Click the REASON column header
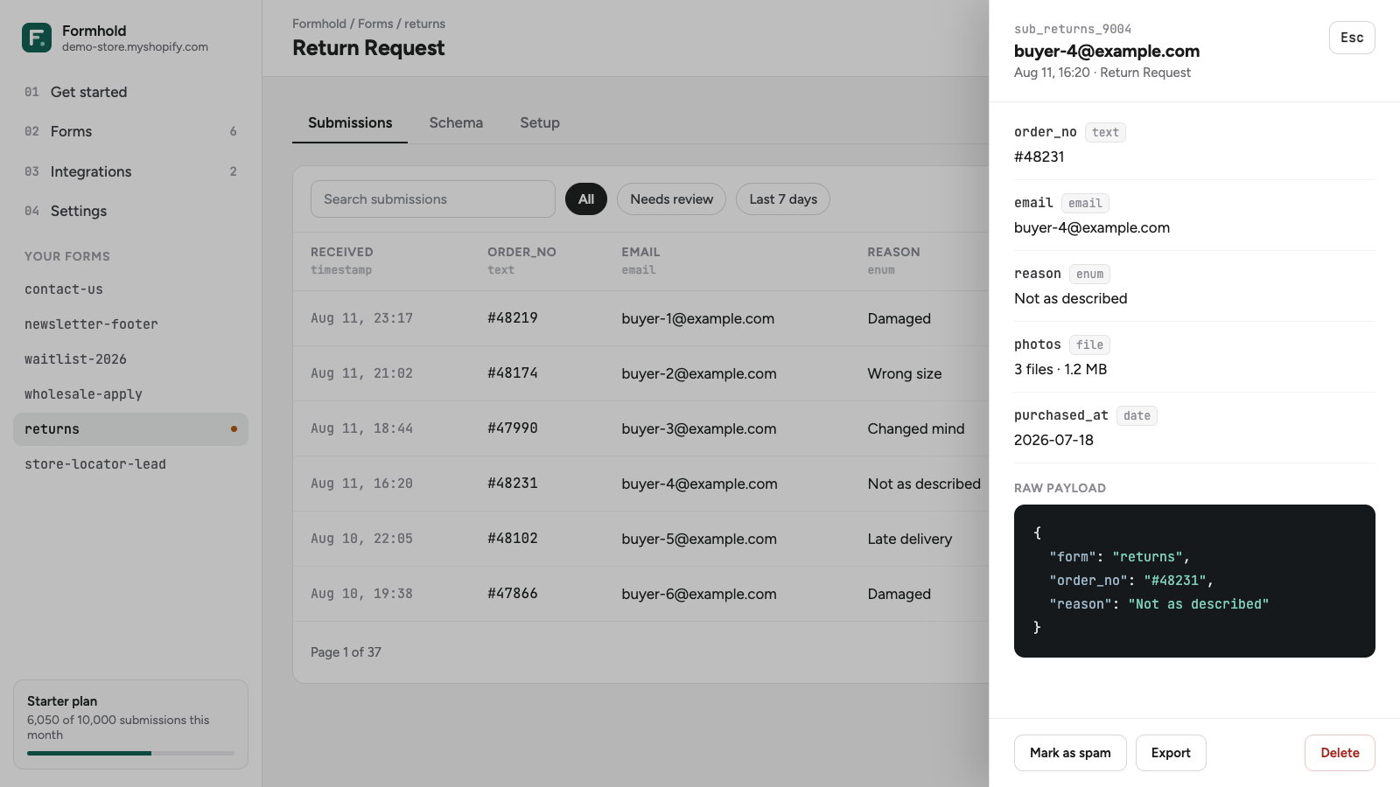 click(893, 252)
